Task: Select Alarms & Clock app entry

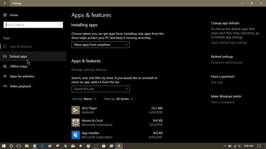Action: tap(117, 123)
